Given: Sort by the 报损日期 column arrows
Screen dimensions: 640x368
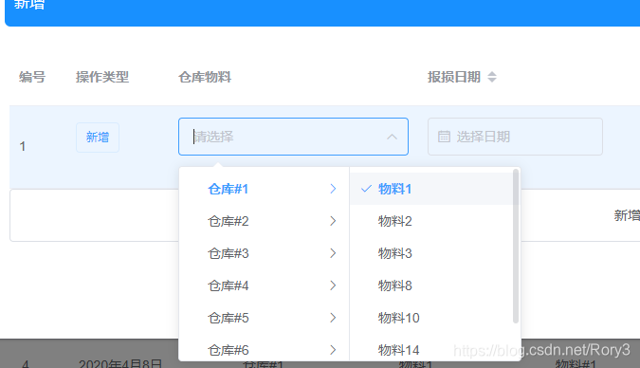Looking at the screenshot, I should (x=492, y=77).
